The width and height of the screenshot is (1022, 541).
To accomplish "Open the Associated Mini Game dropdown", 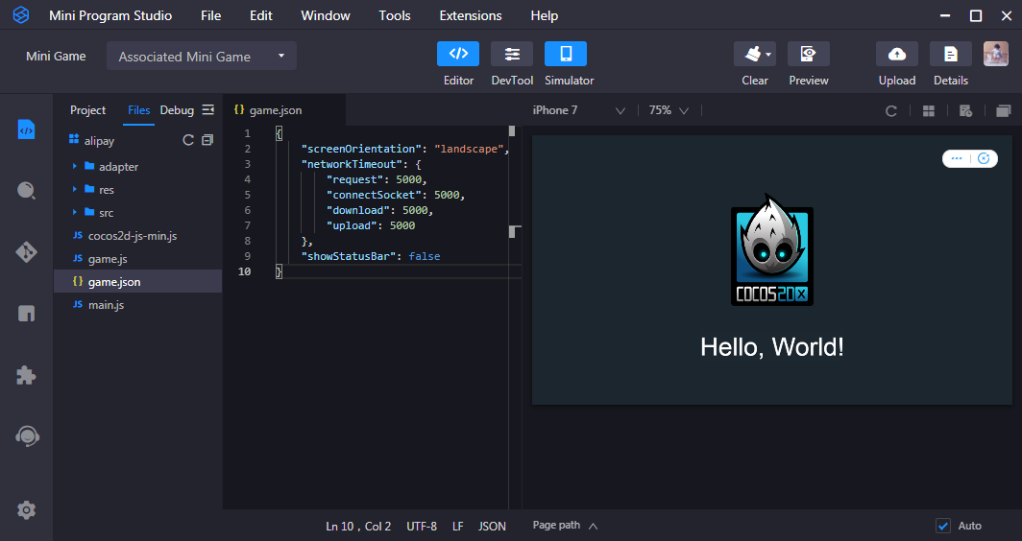I will click(x=202, y=56).
